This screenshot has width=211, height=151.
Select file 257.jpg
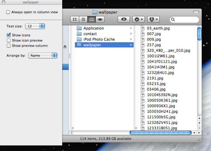pos(154,45)
